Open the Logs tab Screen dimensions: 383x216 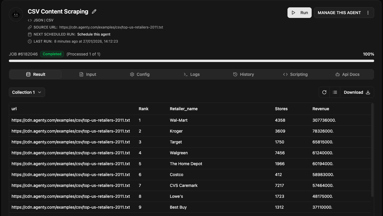click(192, 74)
